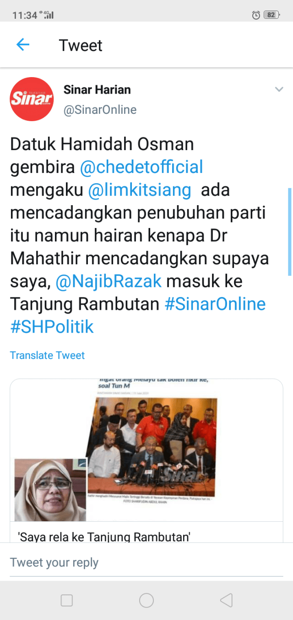The width and height of the screenshot is (293, 620).
Task: Open the Sinar Harian account name
Action: point(97,89)
